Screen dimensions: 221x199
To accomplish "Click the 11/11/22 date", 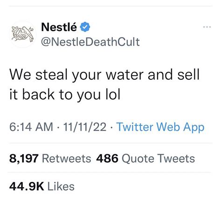I will point(85,127).
